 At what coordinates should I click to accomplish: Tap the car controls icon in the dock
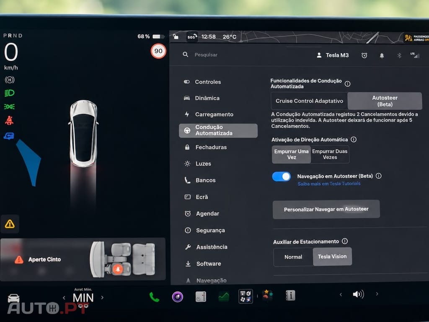pyautogui.click(x=13, y=298)
